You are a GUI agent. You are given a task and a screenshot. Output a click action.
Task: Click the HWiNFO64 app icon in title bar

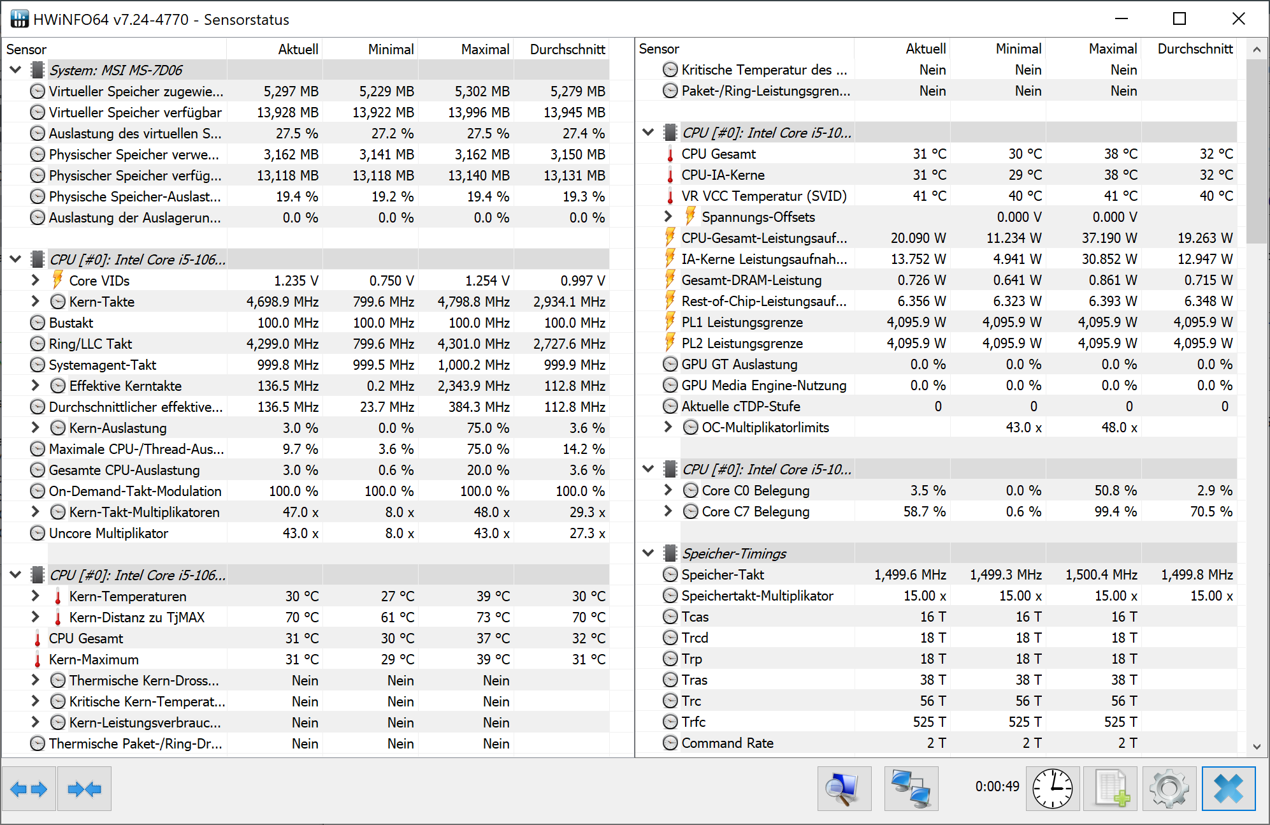pos(20,19)
